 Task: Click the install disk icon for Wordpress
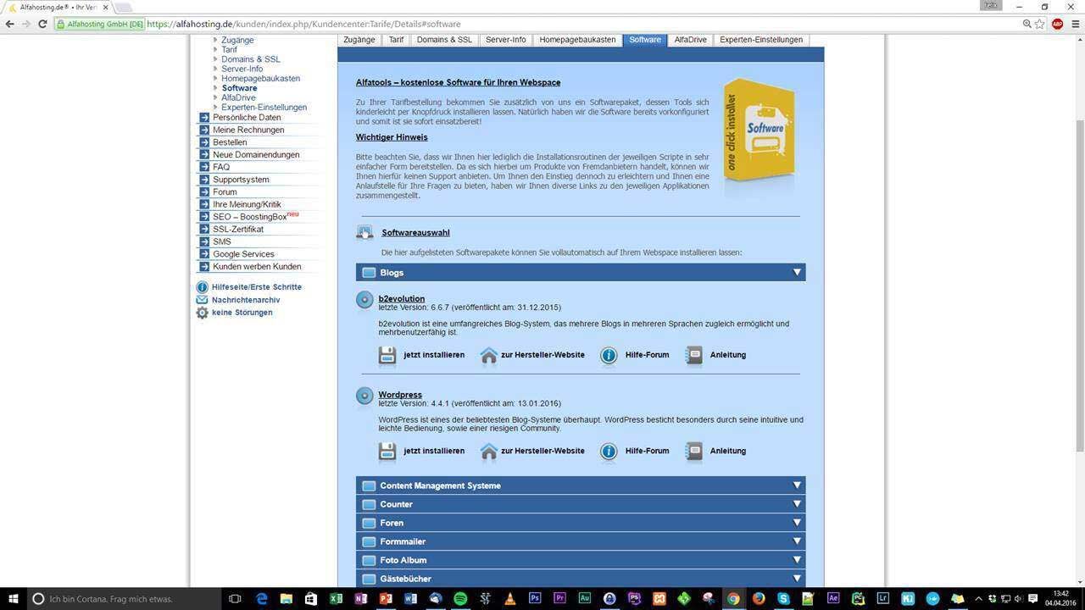coord(387,452)
